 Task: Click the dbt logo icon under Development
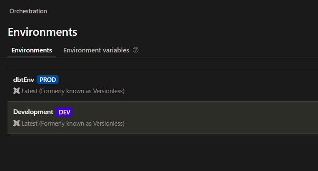coord(17,123)
